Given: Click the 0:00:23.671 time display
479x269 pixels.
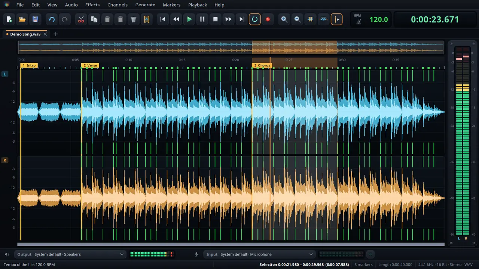Looking at the screenshot, I should tap(435, 19).
